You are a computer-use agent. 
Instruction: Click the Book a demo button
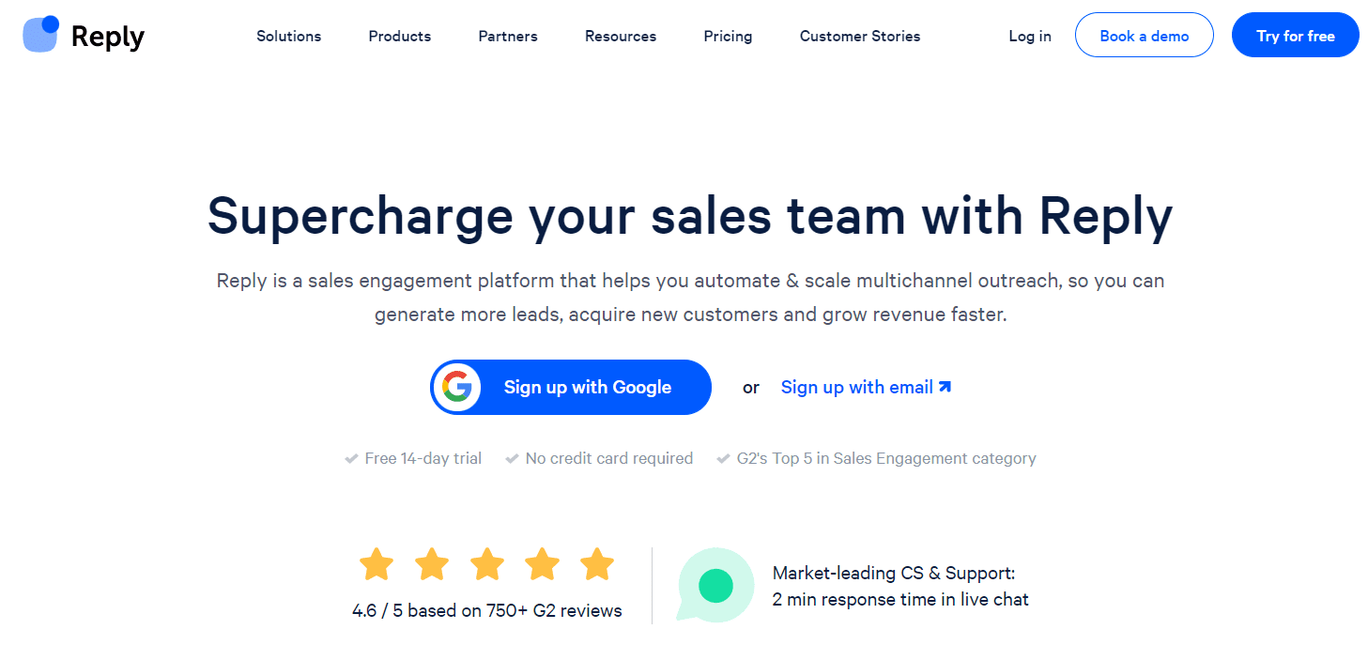[x=1145, y=35]
